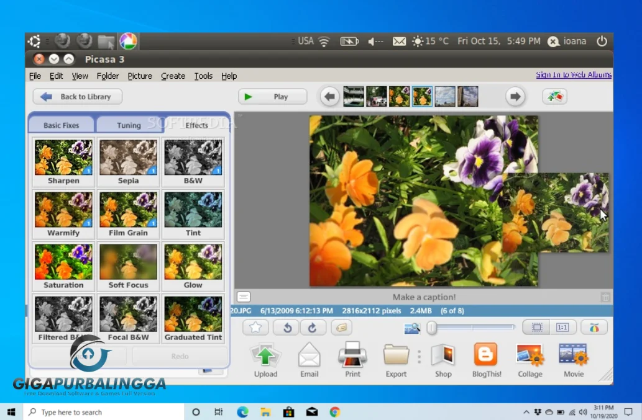Open the tag icon below the photo

point(341,328)
